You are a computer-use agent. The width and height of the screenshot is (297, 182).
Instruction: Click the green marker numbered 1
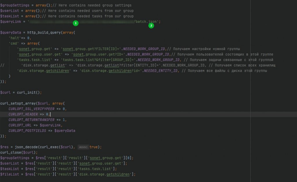click(x=76, y=23)
